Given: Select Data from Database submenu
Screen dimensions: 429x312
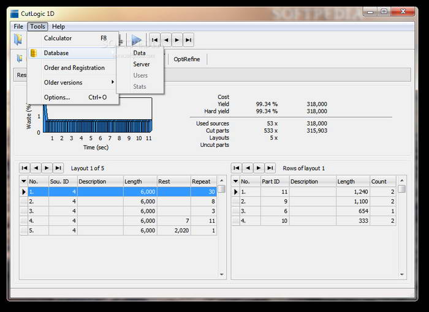Looking at the screenshot, I should 140,53.
